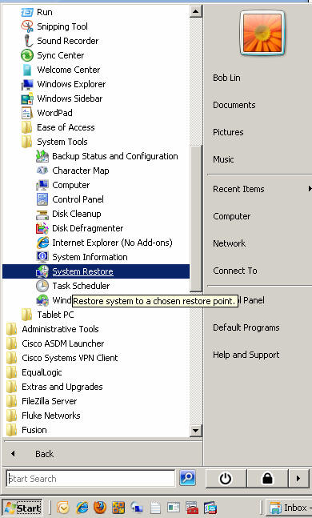312x518 pixels.
Task: Click the System Restore icon
Action: coord(42,271)
